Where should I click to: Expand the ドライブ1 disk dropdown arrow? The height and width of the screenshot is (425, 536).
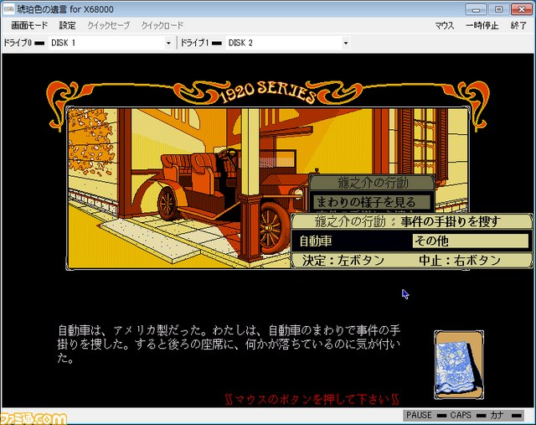346,43
